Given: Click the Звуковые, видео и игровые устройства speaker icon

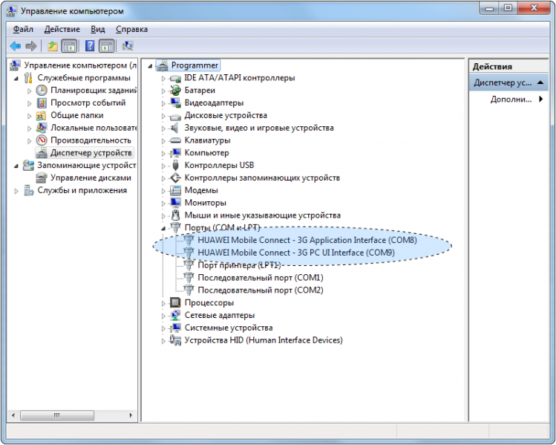Looking at the screenshot, I should [174, 128].
